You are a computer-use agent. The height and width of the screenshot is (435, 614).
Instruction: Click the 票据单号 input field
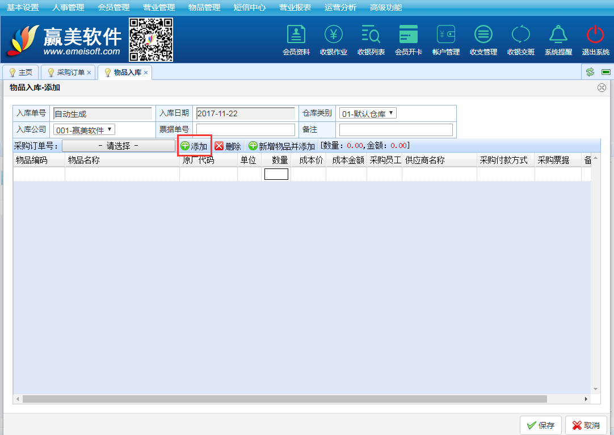[246, 130]
